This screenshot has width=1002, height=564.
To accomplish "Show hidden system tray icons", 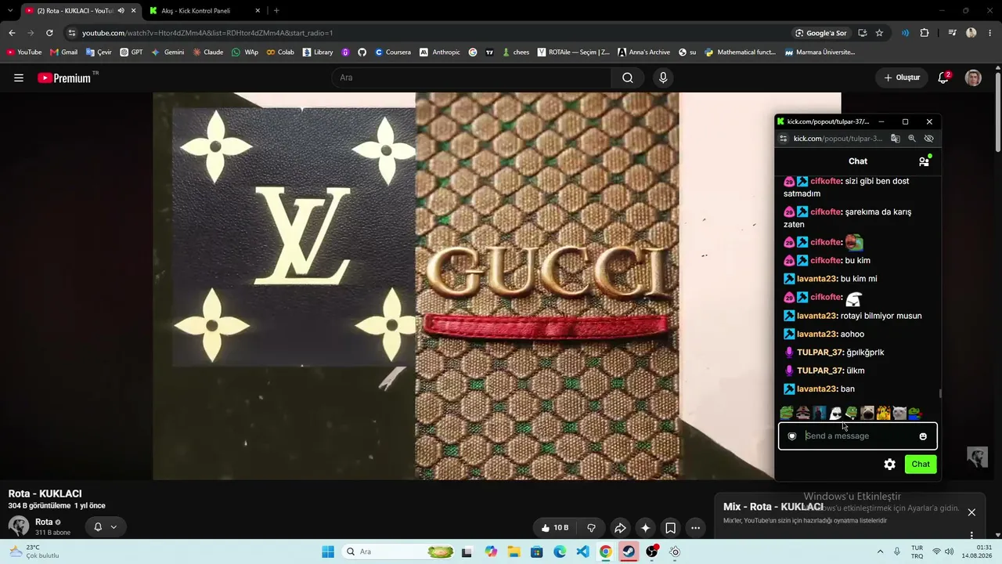I will (880, 551).
